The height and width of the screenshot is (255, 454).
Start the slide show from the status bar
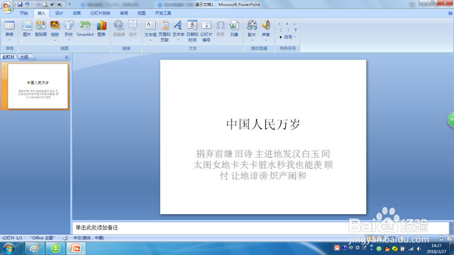(x=382, y=238)
